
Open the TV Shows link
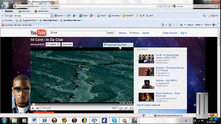(134, 33)
